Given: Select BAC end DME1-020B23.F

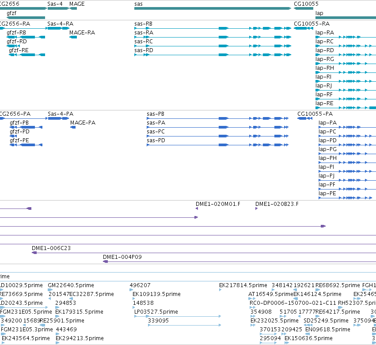Looking at the screenshot, I should coord(257,209).
